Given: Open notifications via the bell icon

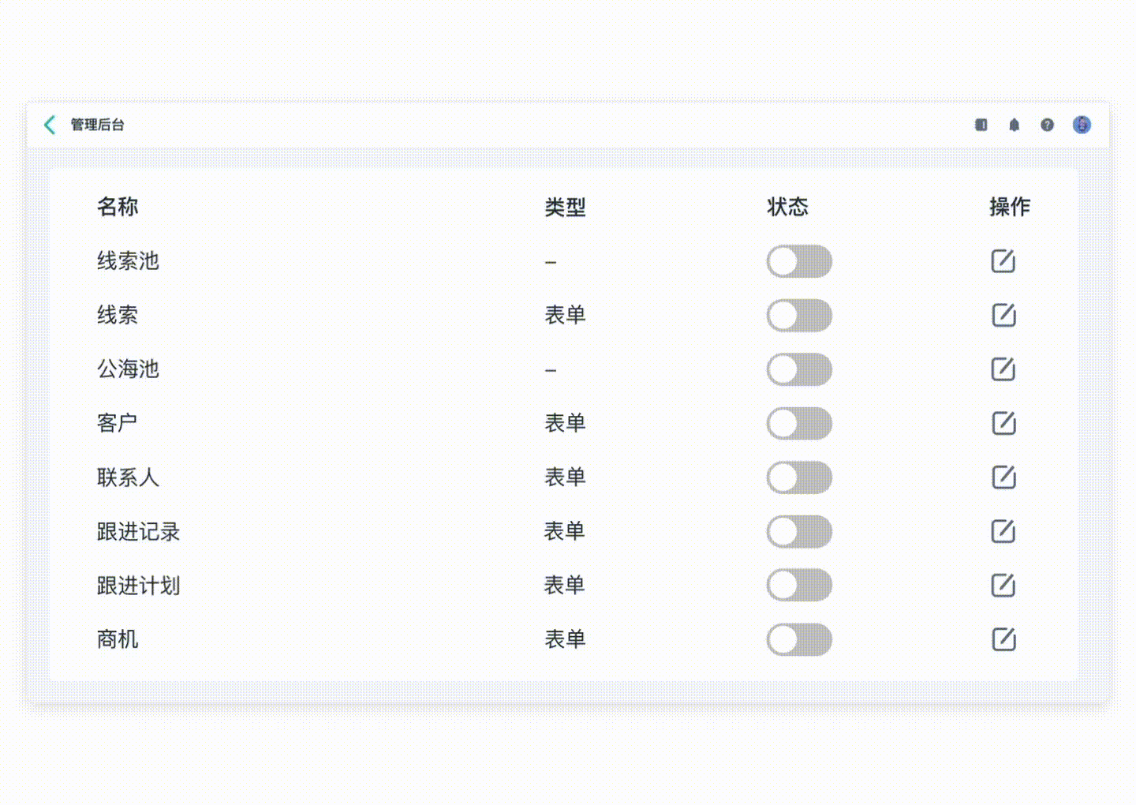Looking at the screenshot, I should (x=1015, y=125).
